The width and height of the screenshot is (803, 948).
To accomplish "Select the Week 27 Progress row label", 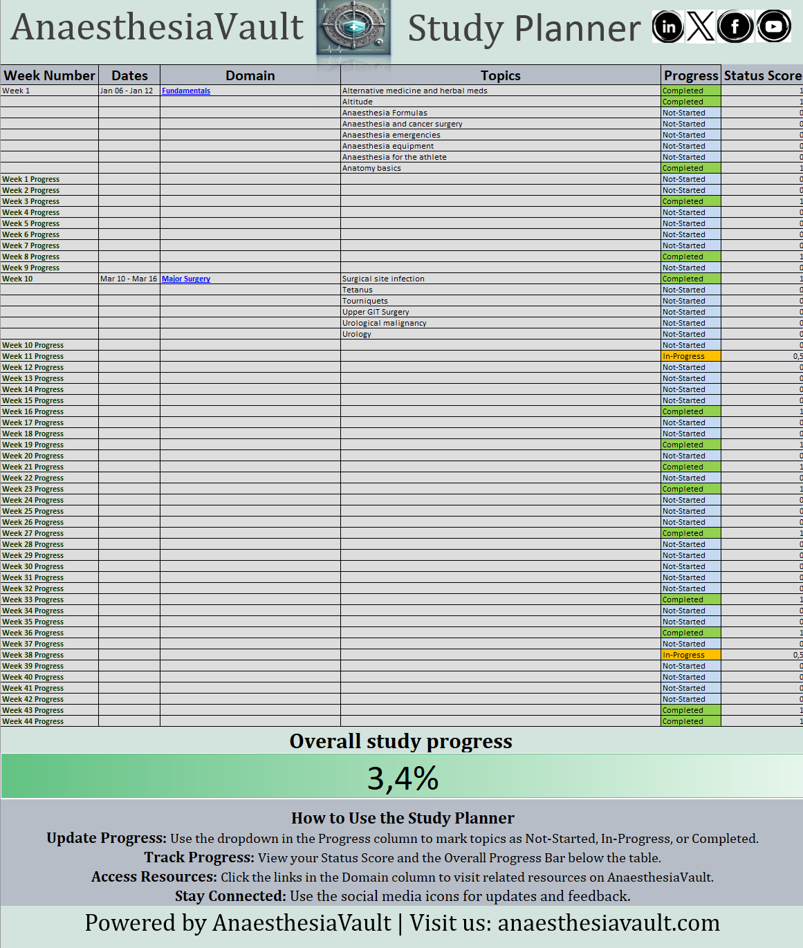I will (49, 533).
